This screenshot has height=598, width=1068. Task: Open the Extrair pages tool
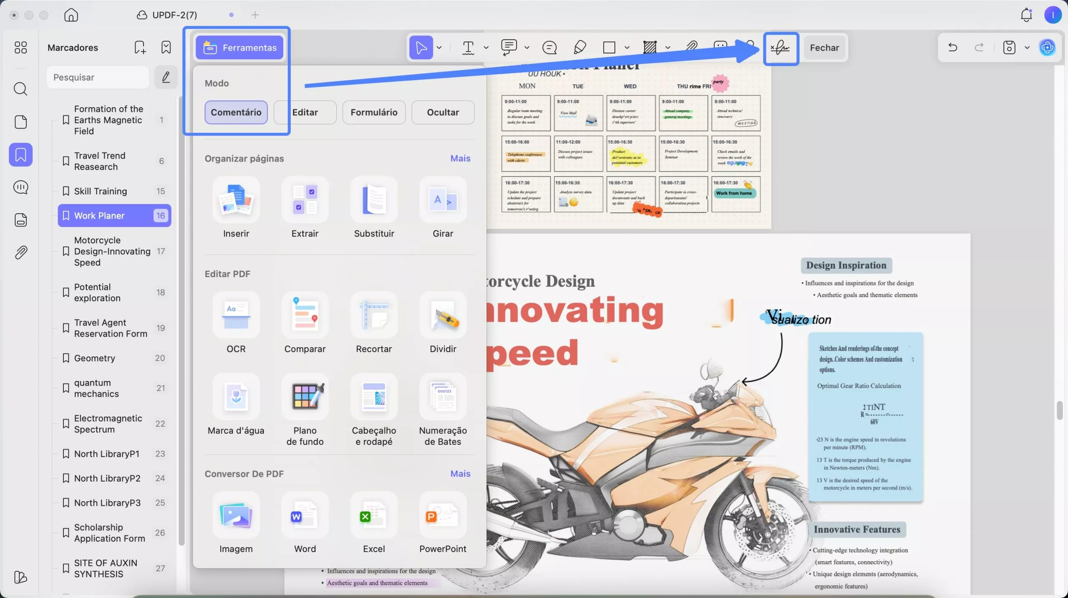(305, 208)
